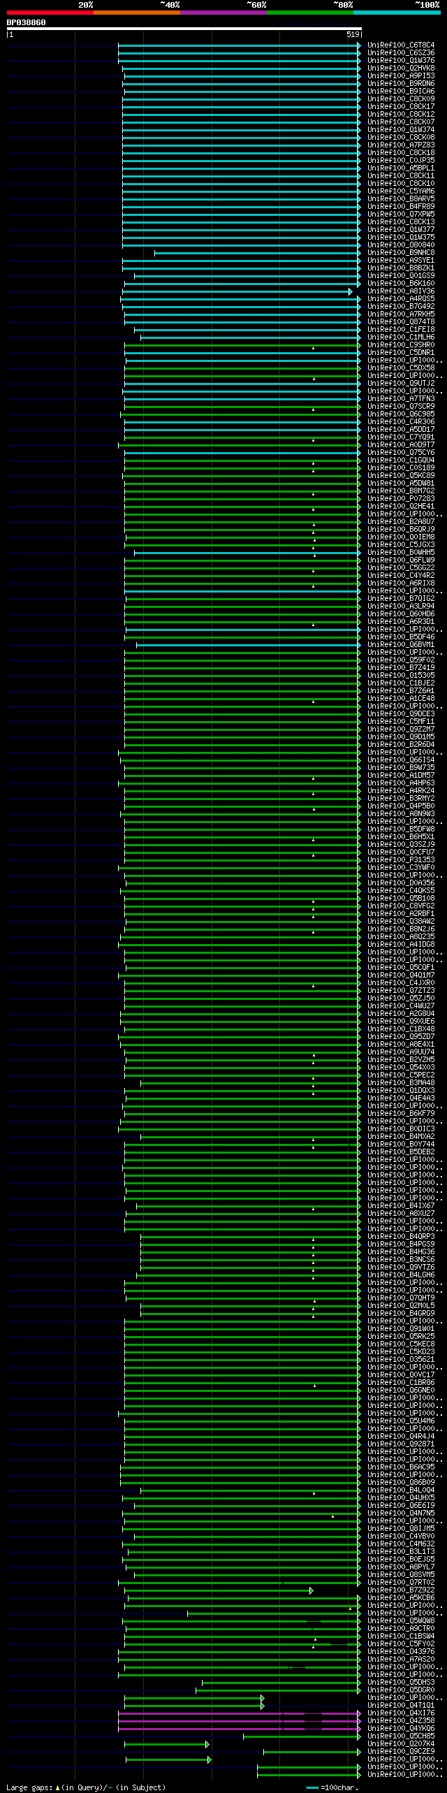Click the cyan ~100% identity legend bar
This screenshot has height=1793, width=447.
click(396, 13)
